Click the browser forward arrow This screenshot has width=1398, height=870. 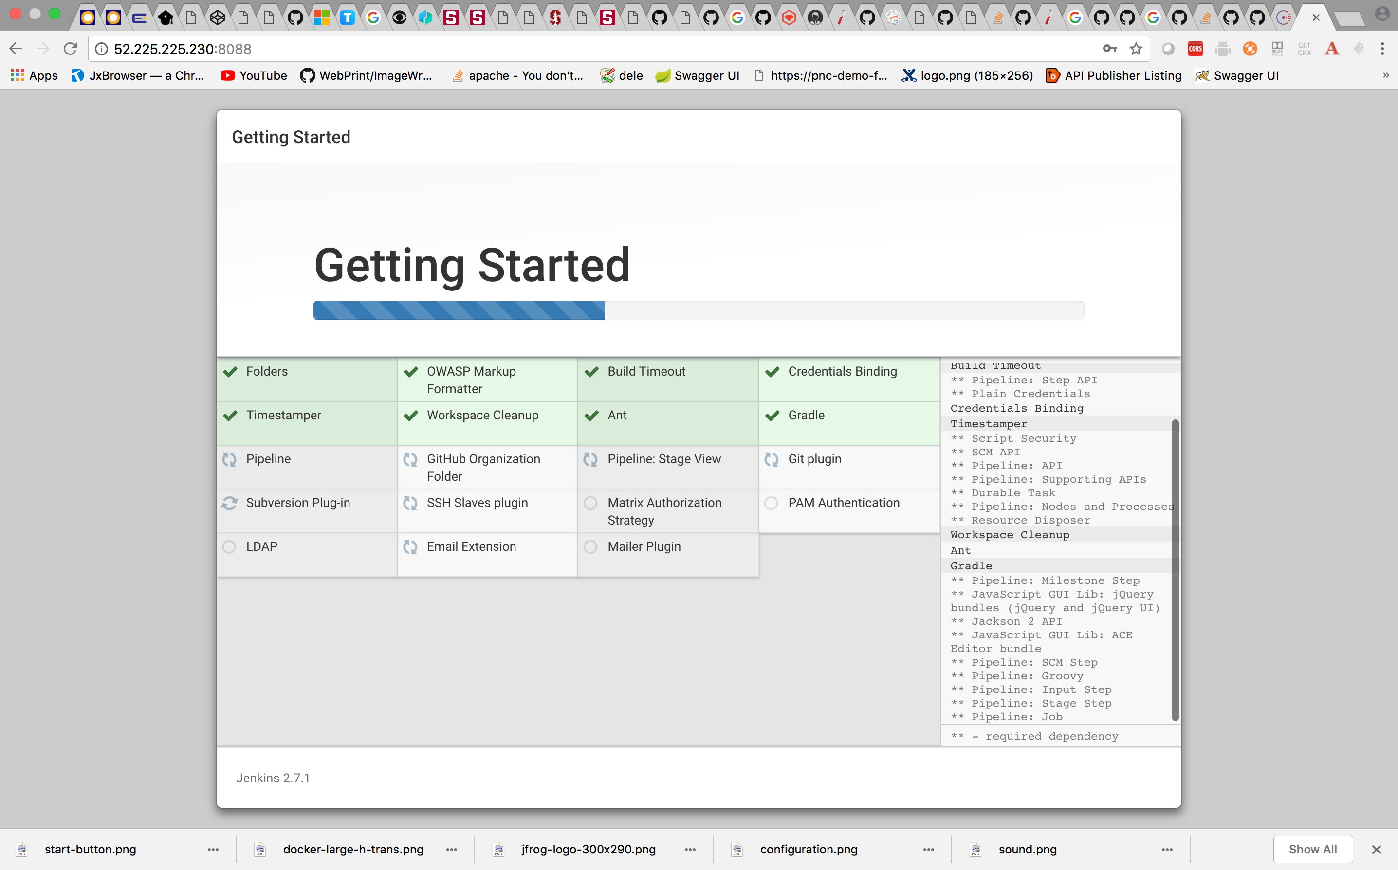(42, 49)
